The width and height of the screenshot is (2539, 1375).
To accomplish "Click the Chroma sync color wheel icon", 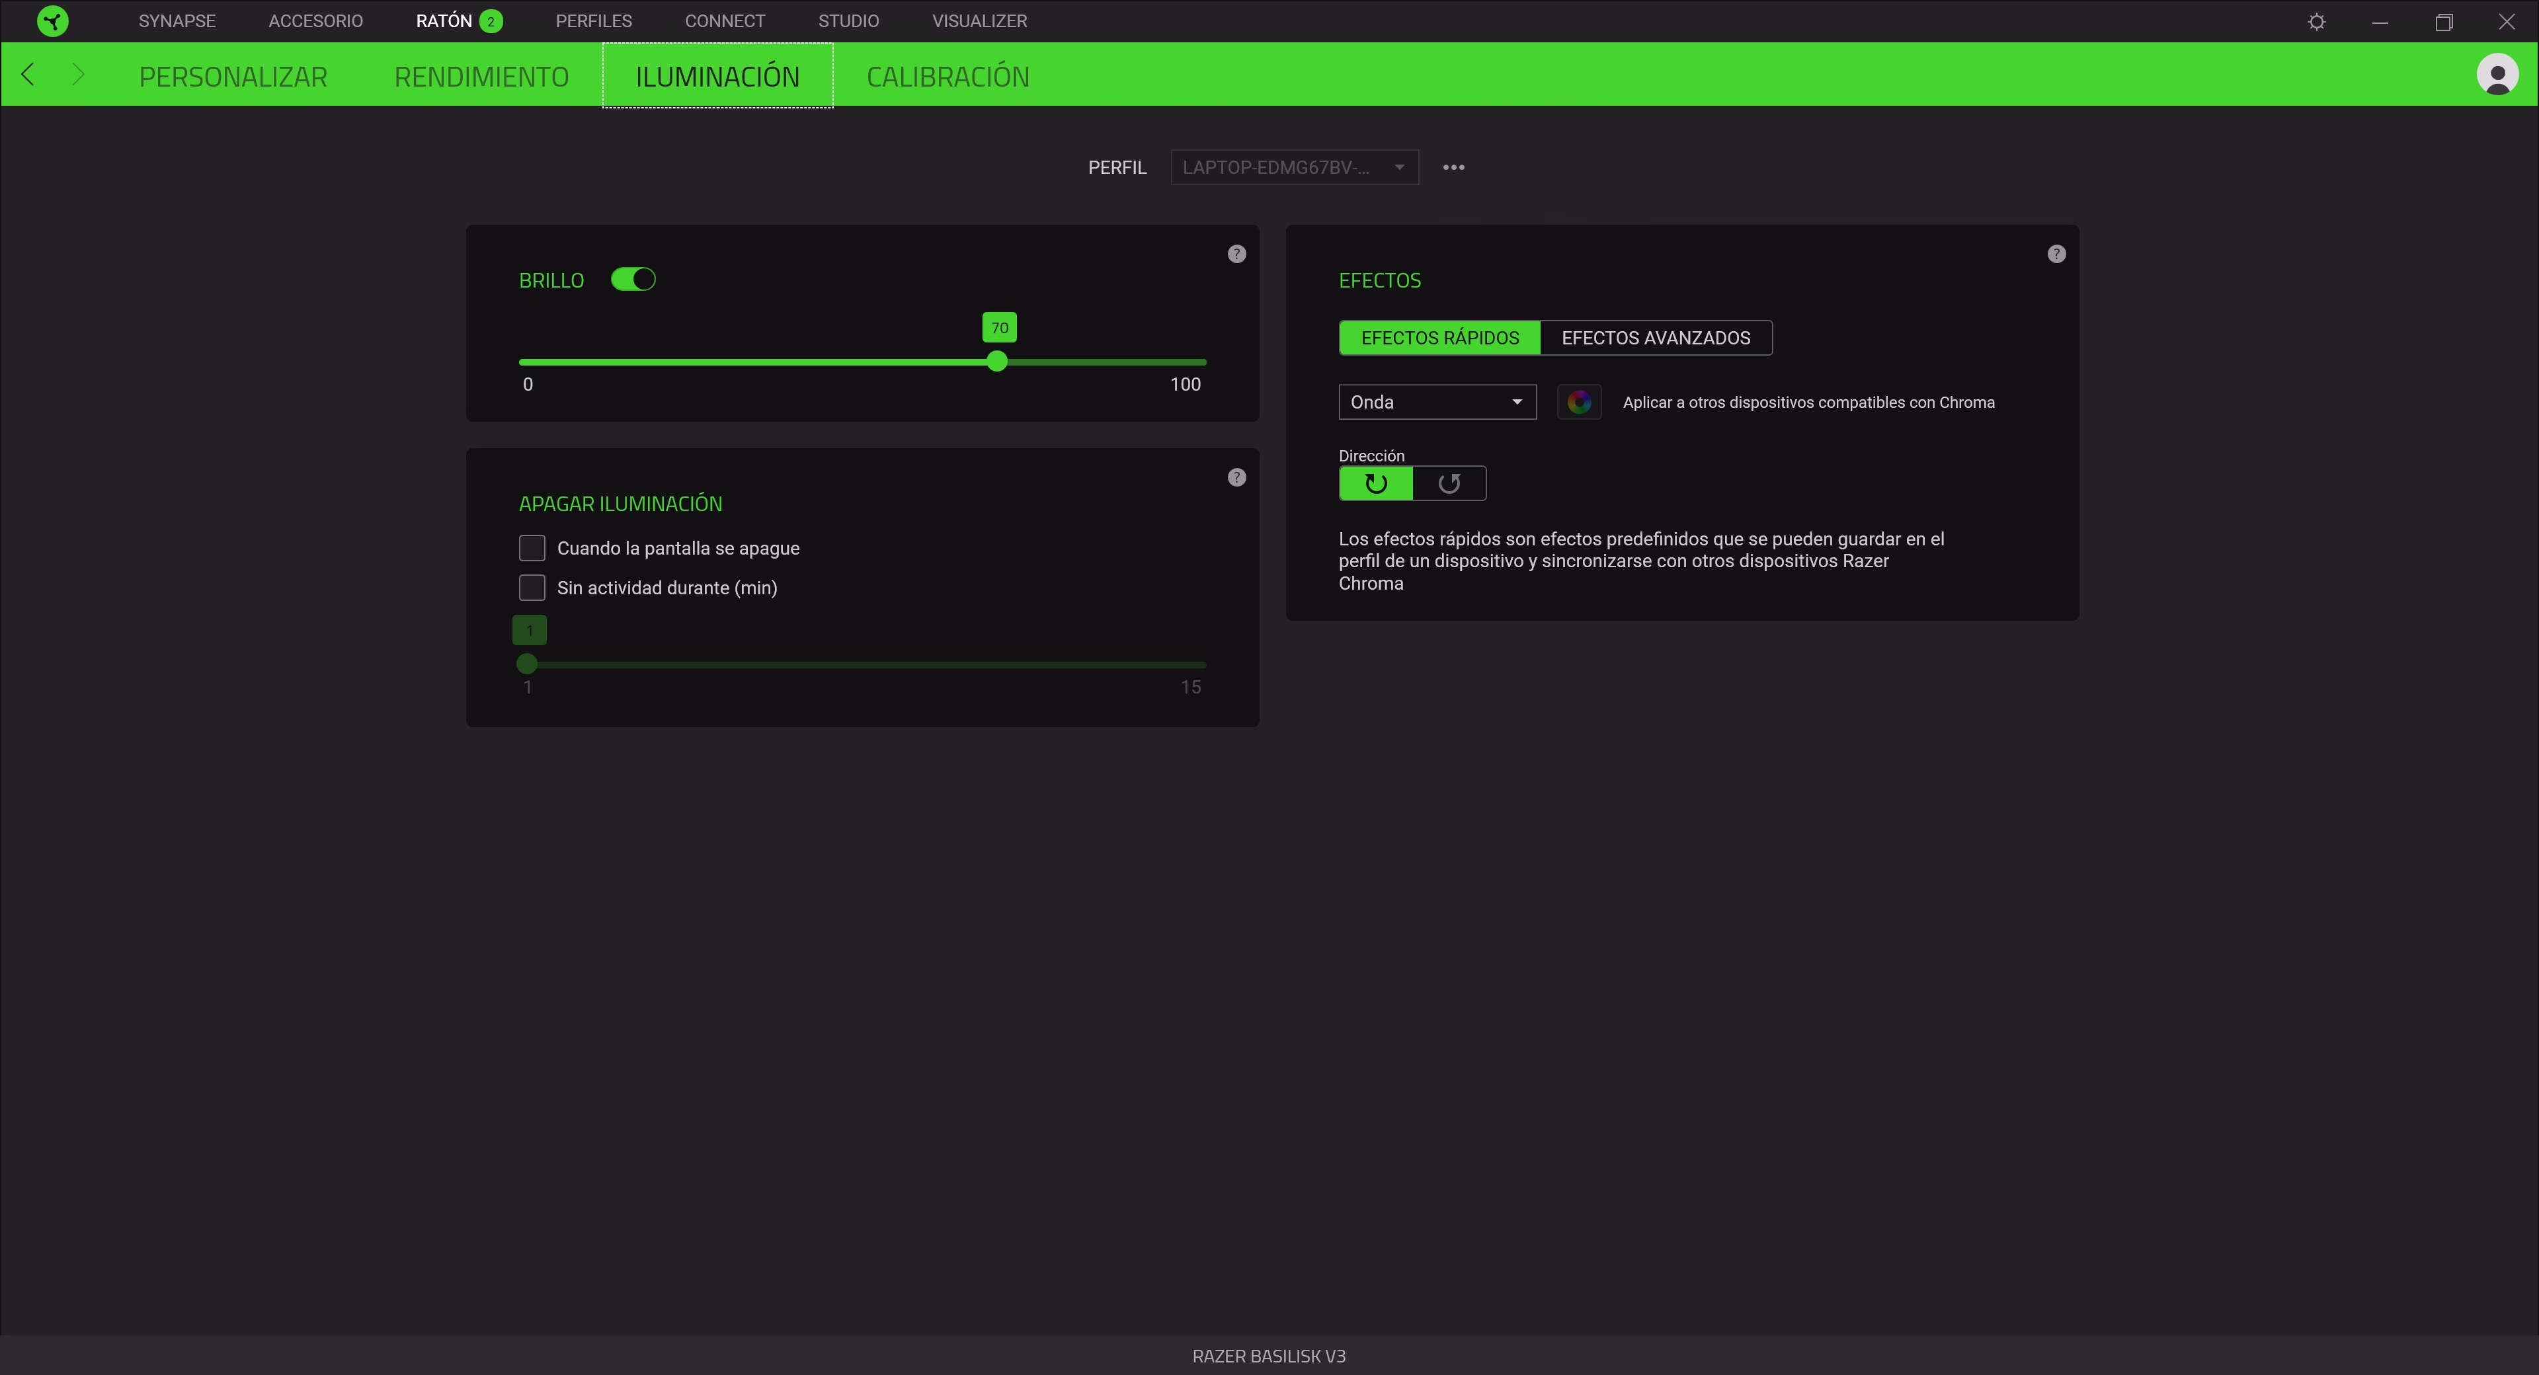I will point(1579,402).
